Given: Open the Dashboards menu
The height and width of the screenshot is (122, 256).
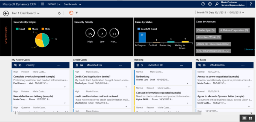Looking at the screenshot, I should pos(72,4).
